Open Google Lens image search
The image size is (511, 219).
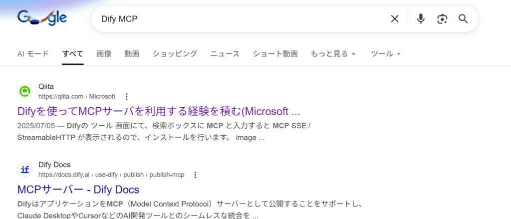[442, 19]
